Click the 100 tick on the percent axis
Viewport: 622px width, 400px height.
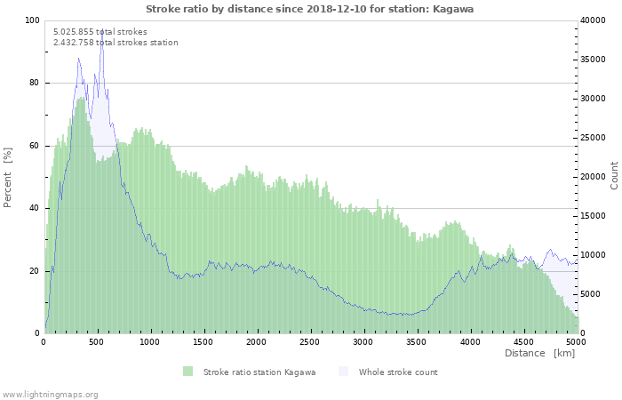tap(32, 20)
